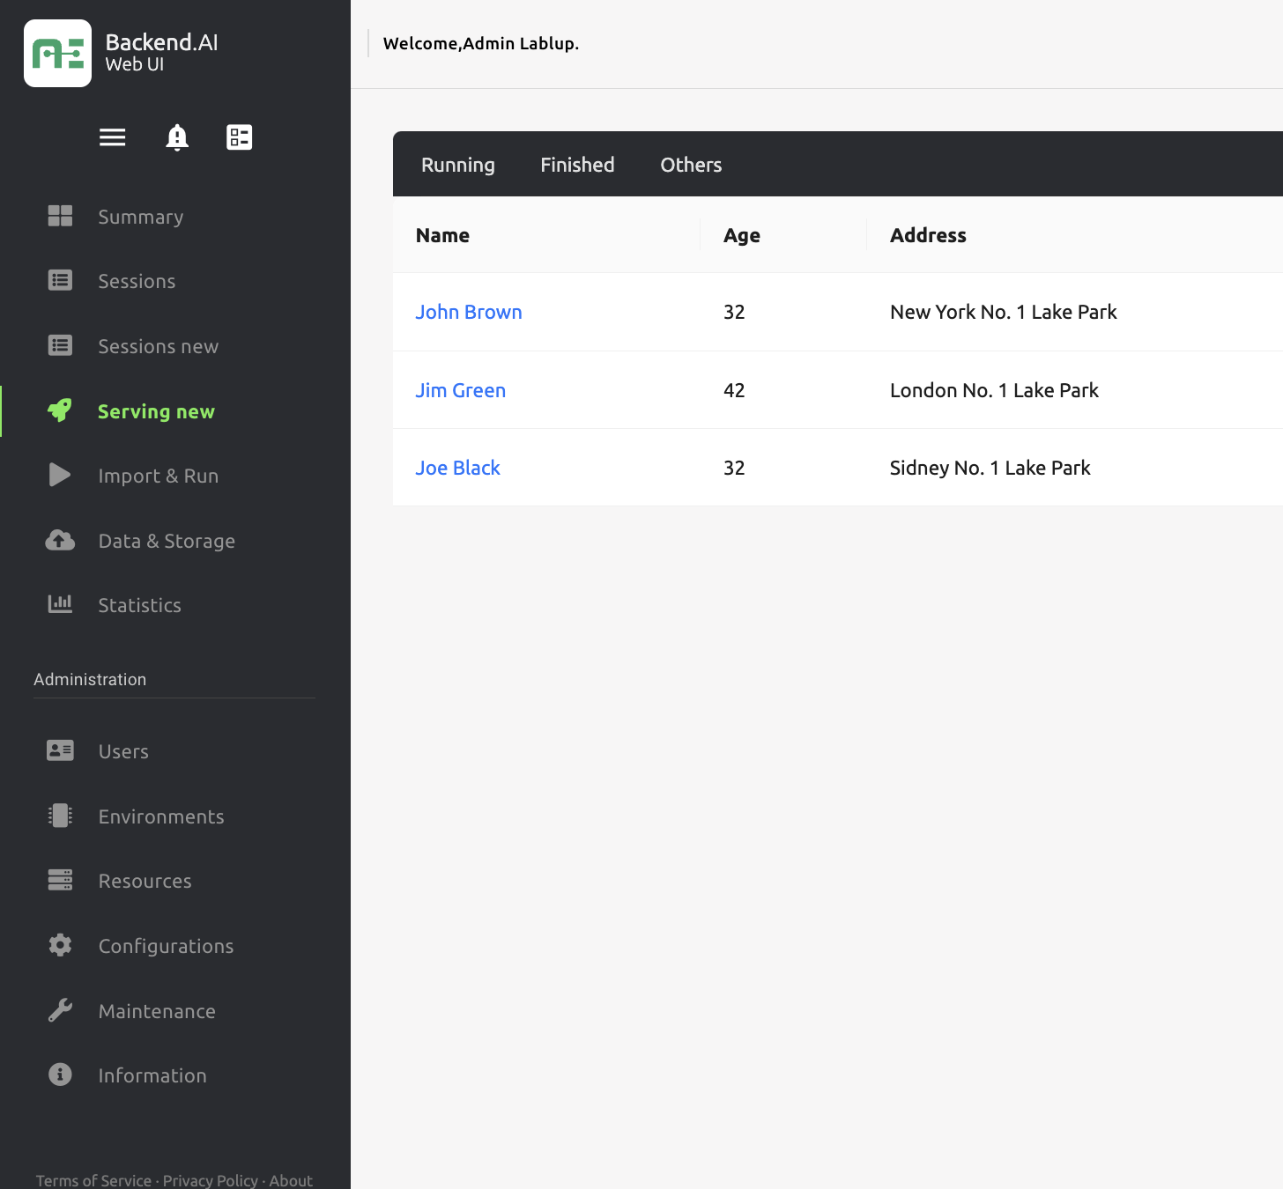Open Configurations gear settings
The height and width of the screenshot is (1189, 1283).
(59, 945)
